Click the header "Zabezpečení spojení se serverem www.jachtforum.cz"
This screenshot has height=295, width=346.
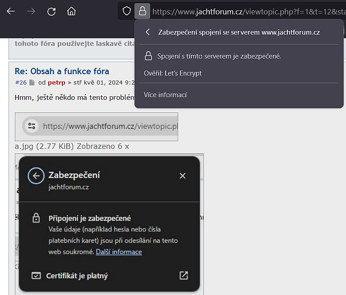(x=239, y=32)
